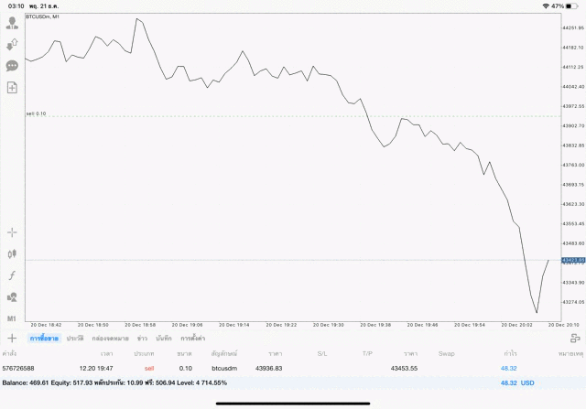Enable the crosshair tool

[x=12, y=232]
